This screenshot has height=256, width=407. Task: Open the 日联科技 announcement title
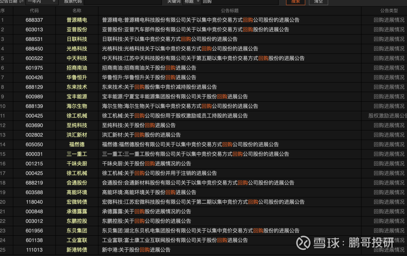[x=170, y=39]
